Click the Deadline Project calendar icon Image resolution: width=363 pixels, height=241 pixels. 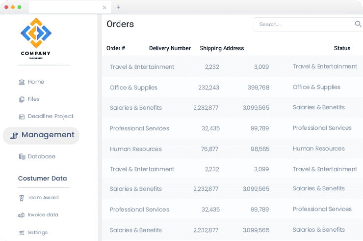pos(22,117)
